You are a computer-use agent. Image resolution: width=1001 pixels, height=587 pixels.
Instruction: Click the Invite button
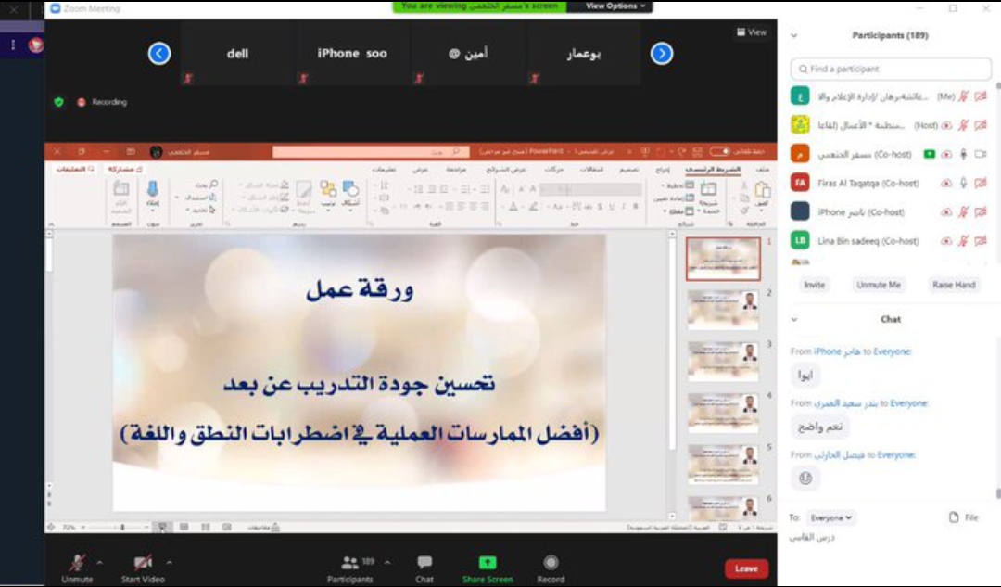tap(814, 285)
